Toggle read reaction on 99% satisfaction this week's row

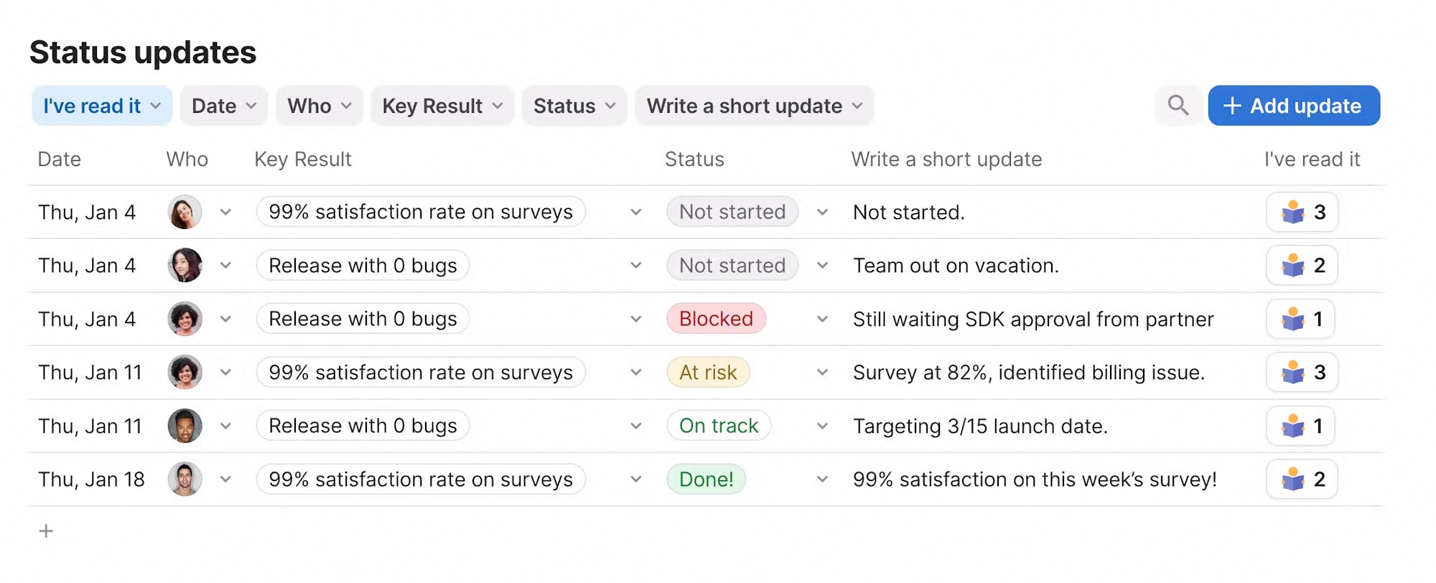1302,479
